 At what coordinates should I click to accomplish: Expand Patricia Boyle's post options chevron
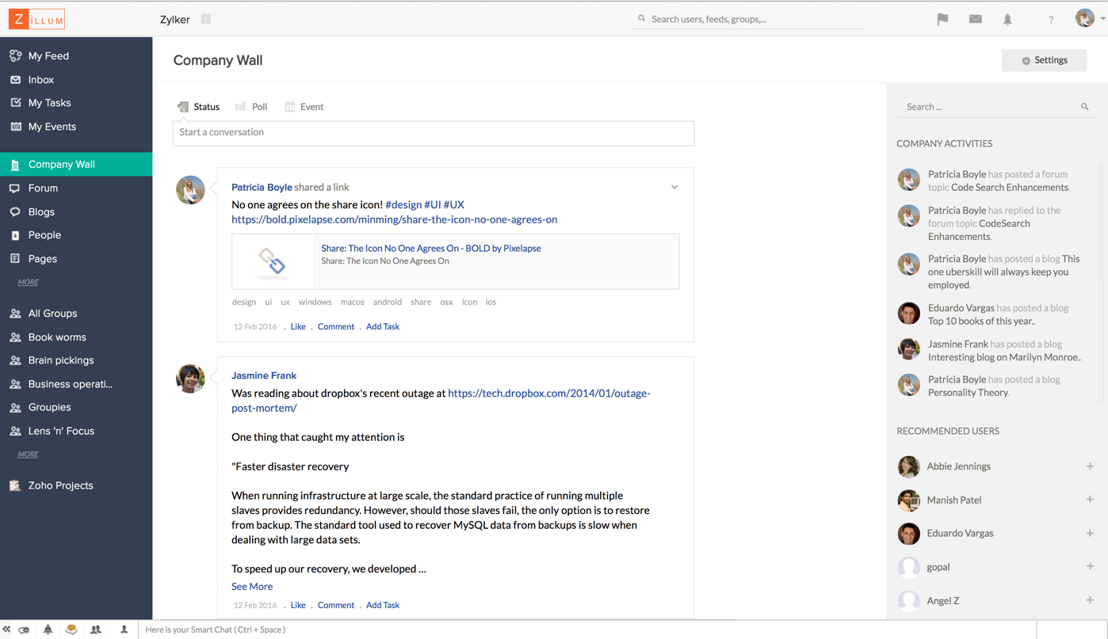674,187
